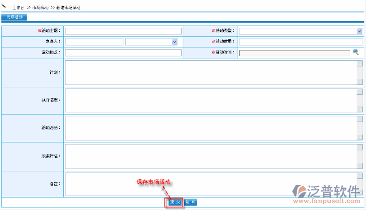Click the 提交 submit button
This screenshot has width=366, height=210.
tap(175, 202)
